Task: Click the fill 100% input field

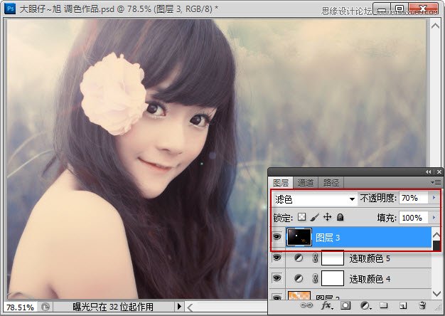Action: point(414,218)
